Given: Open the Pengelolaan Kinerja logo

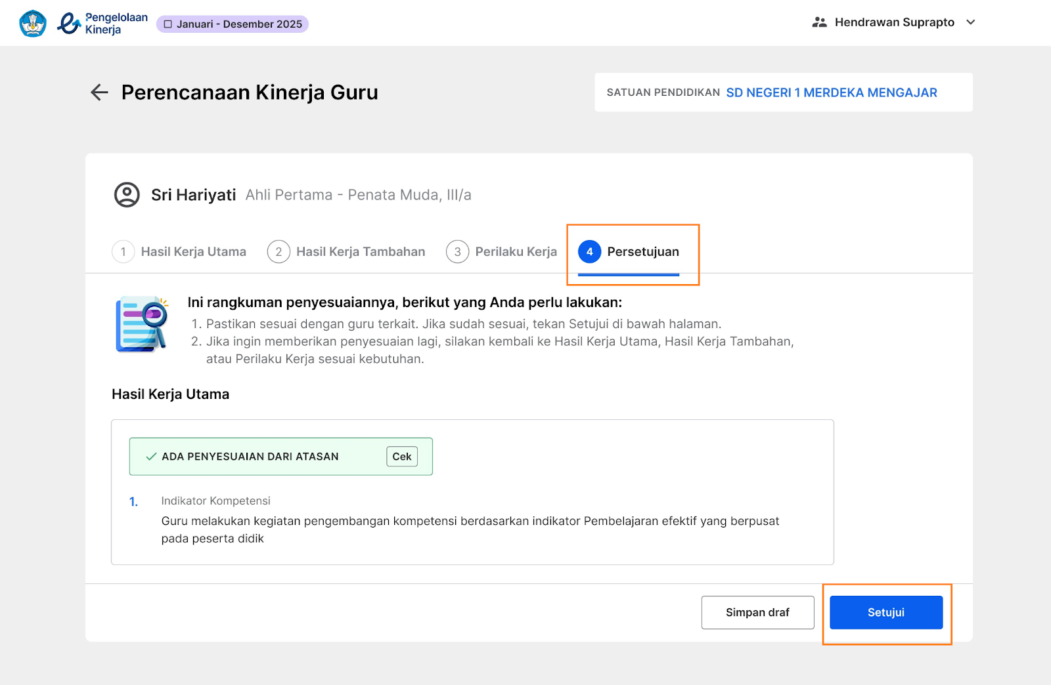Looking at the screenshot, I should 102,24.
